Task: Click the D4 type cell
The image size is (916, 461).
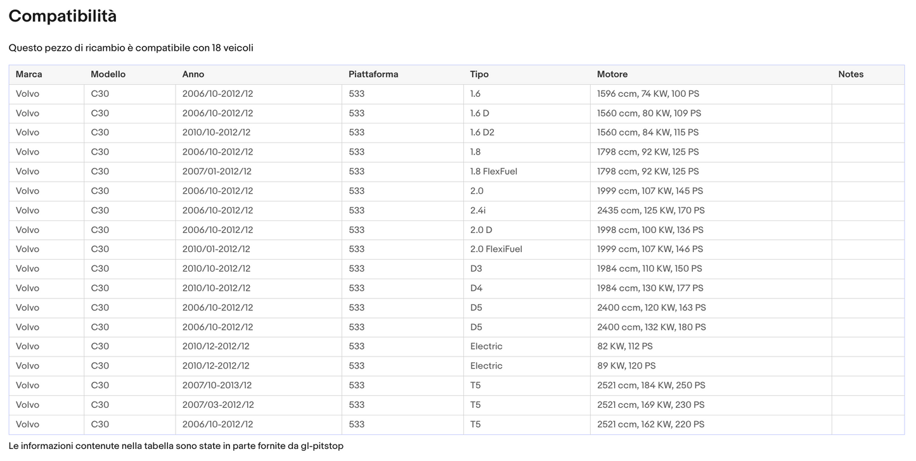Action: tap(476, 288)
